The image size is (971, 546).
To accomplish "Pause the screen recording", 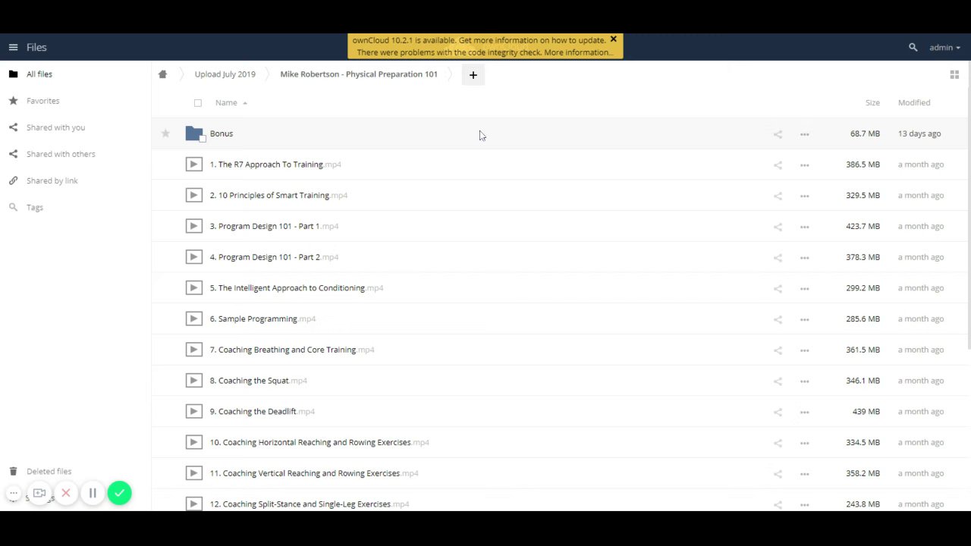I will coord(93,493).
